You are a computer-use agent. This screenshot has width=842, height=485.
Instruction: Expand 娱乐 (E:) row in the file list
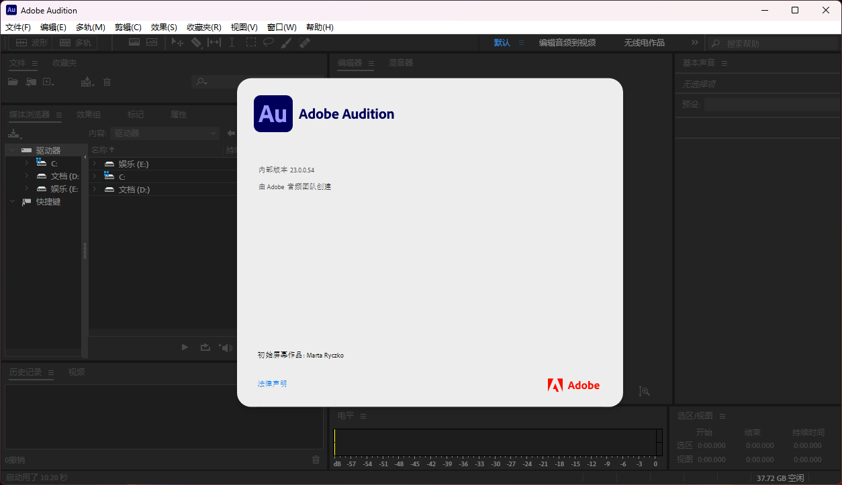[x=95, y=164]
